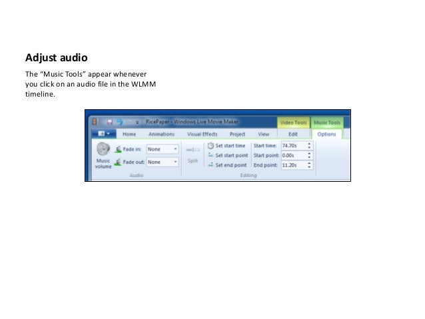
Task: Open the Fade out None dropdown
Action: pyautogui.click(x=163, y=162)
